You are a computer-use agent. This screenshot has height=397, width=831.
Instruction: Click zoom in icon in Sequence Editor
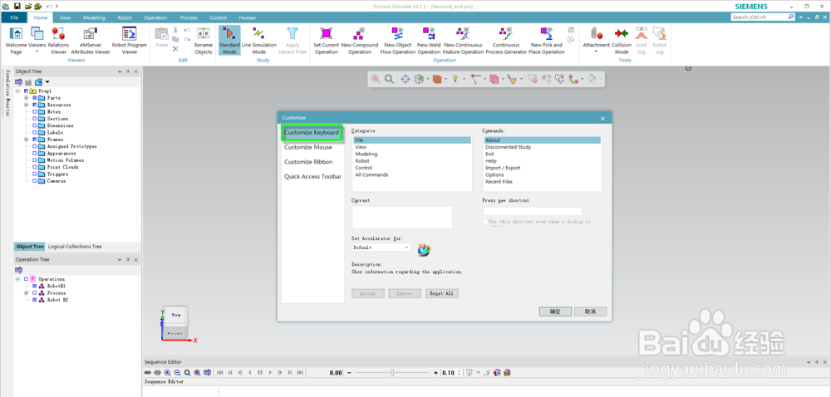point(168,373)
